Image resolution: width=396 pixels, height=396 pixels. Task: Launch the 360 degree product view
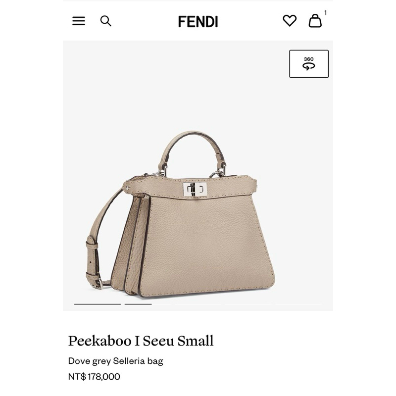308,64
